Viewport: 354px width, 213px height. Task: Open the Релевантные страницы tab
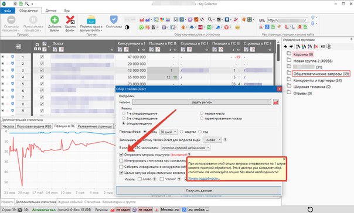tap(95, 126)
